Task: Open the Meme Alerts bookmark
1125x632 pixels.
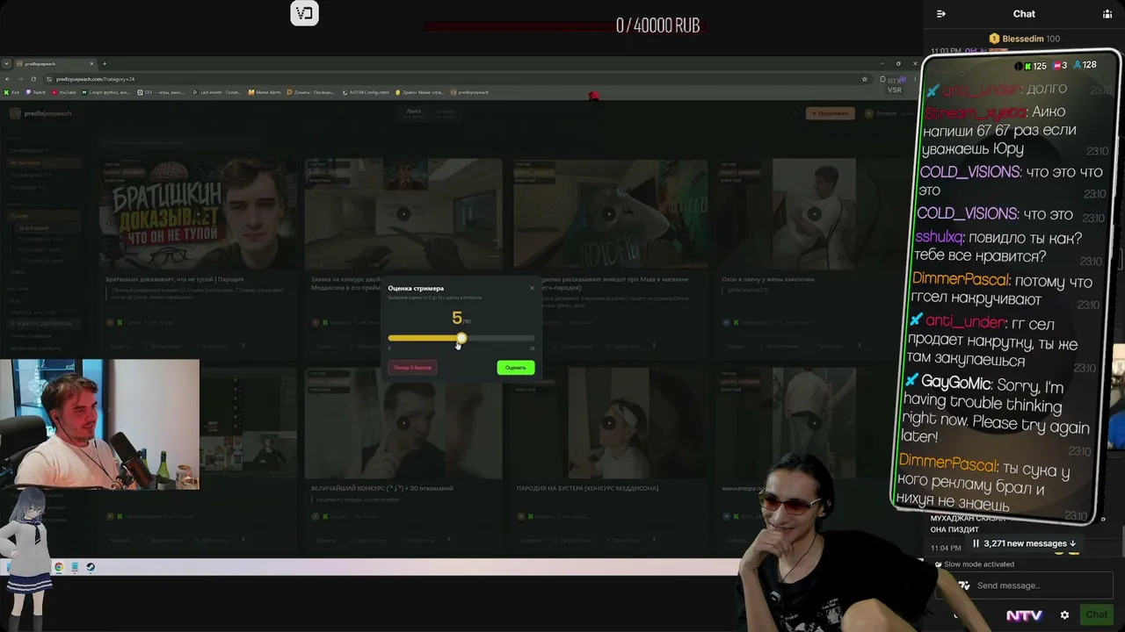Action: 265,92
